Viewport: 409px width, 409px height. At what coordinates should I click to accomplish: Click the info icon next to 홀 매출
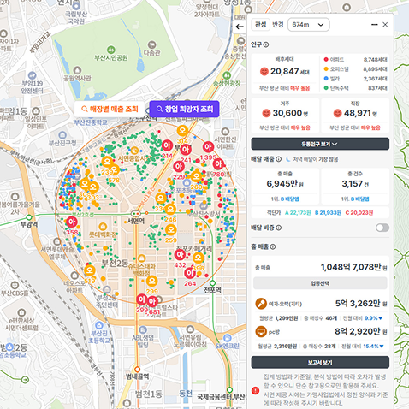[x=273, y=246]
